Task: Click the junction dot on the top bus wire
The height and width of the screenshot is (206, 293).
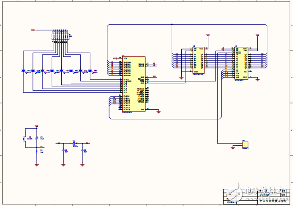Action: 172,24
